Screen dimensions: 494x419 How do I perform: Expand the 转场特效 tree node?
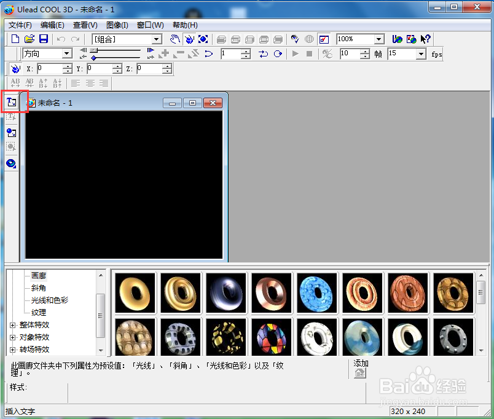[13, 350]
